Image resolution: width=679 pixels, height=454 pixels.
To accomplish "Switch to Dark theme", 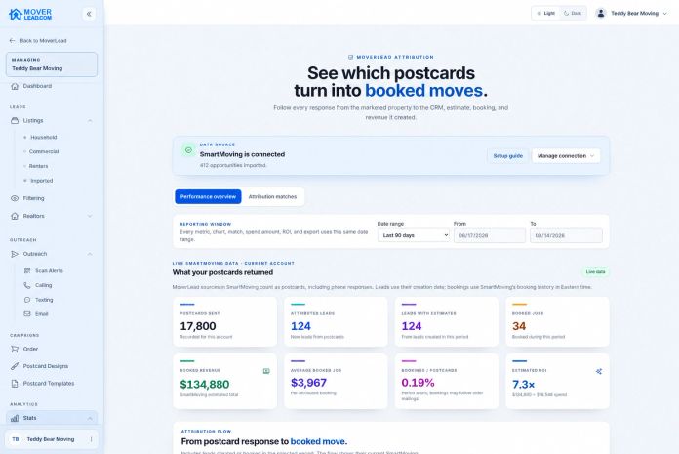I will click(x=573, y=14).
